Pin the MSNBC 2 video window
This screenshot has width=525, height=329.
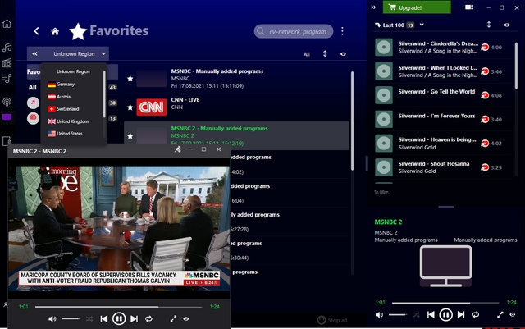tap(177, 149)
